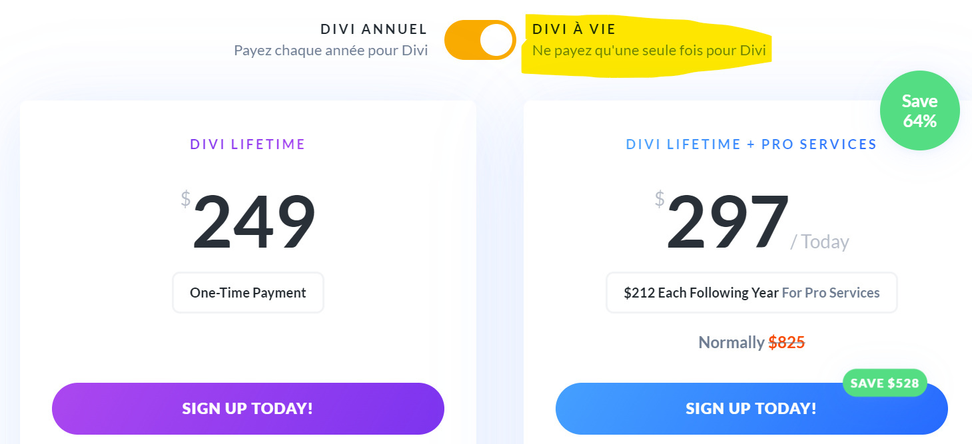Click the 249 price figure
This screenshot has height=444, width=972.
(254, 223)
